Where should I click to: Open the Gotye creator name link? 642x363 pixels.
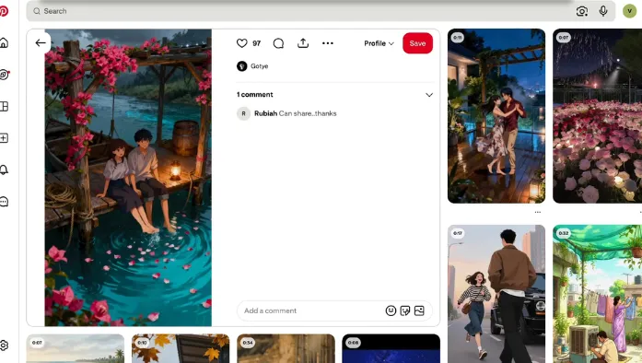[x=259, y=66]
